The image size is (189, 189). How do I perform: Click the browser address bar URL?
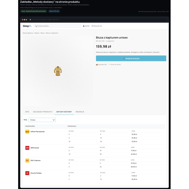(45, 20)
